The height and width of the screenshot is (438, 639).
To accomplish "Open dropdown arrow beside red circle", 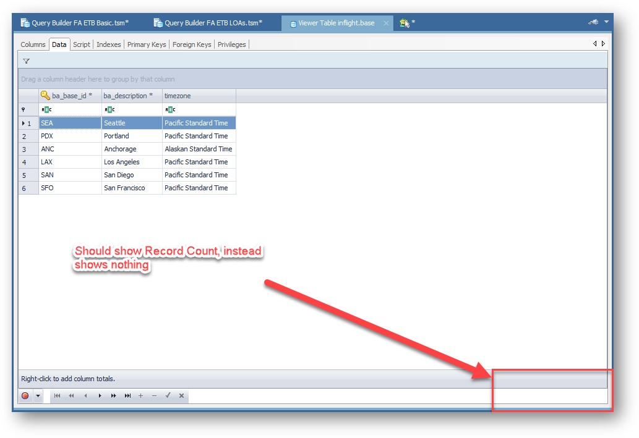I will point(38,395).
